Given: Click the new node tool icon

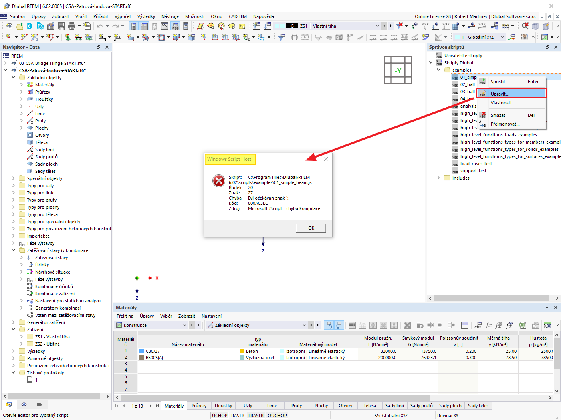Looking at the screenshot, I should click(8, 37).
